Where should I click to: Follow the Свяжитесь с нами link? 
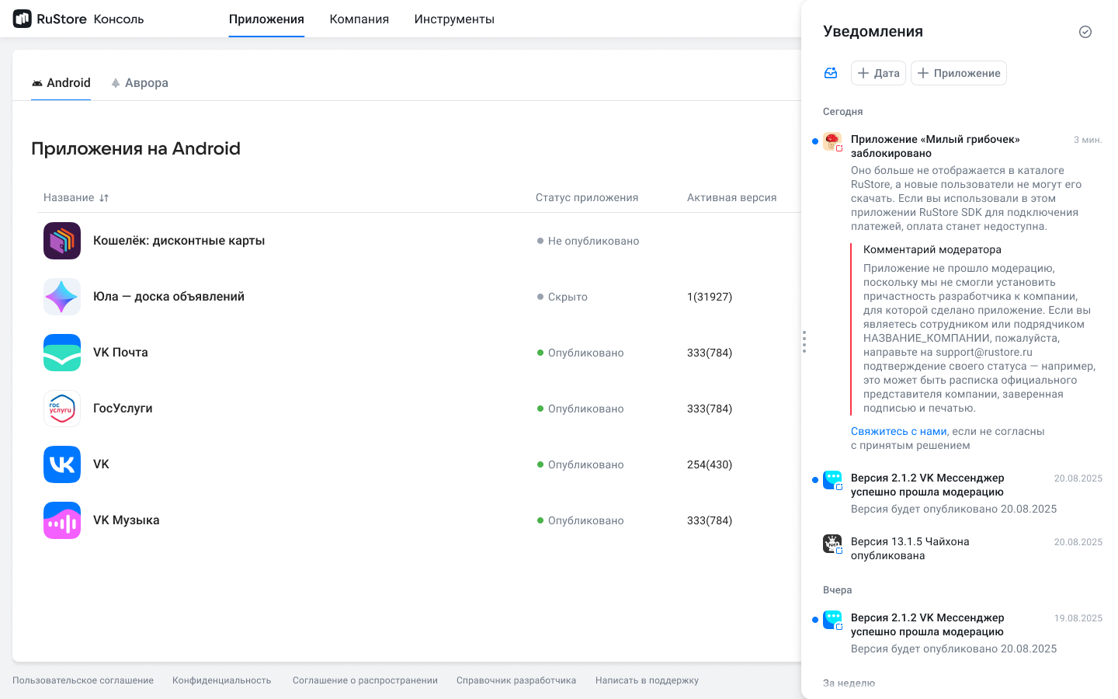point(898,432)
